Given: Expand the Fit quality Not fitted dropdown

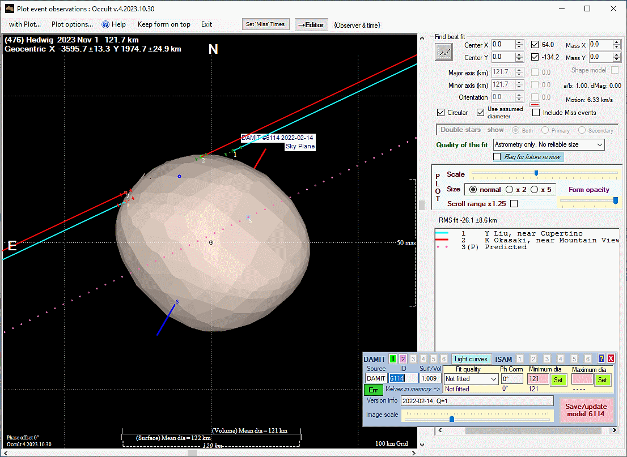Looking at the screenshot, I should [x=471, y=379].
